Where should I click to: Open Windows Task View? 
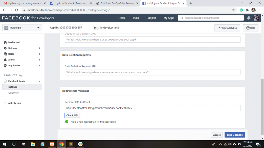coord(23,144)
